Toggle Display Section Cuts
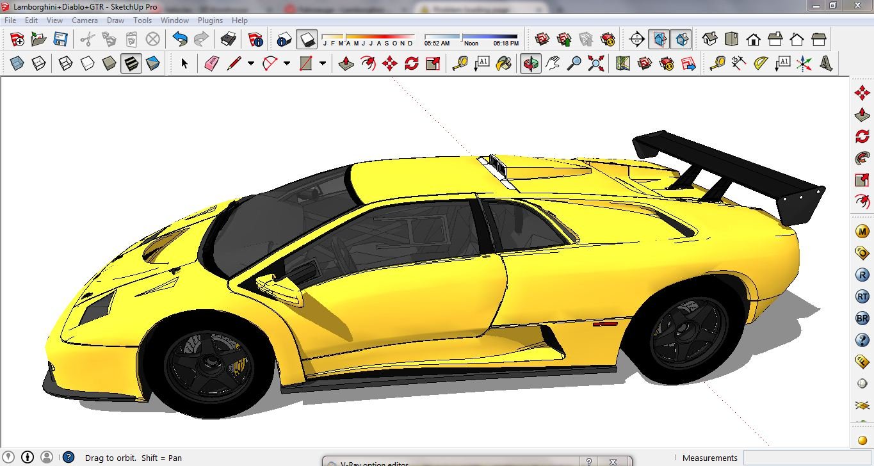Screen dimensions: 874x466 682,40
